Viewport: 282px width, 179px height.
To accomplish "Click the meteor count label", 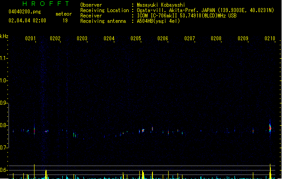I will coord(64,14).
